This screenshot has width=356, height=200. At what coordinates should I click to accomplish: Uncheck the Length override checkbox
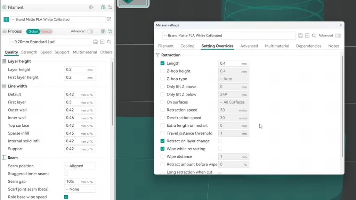point(162,63)
